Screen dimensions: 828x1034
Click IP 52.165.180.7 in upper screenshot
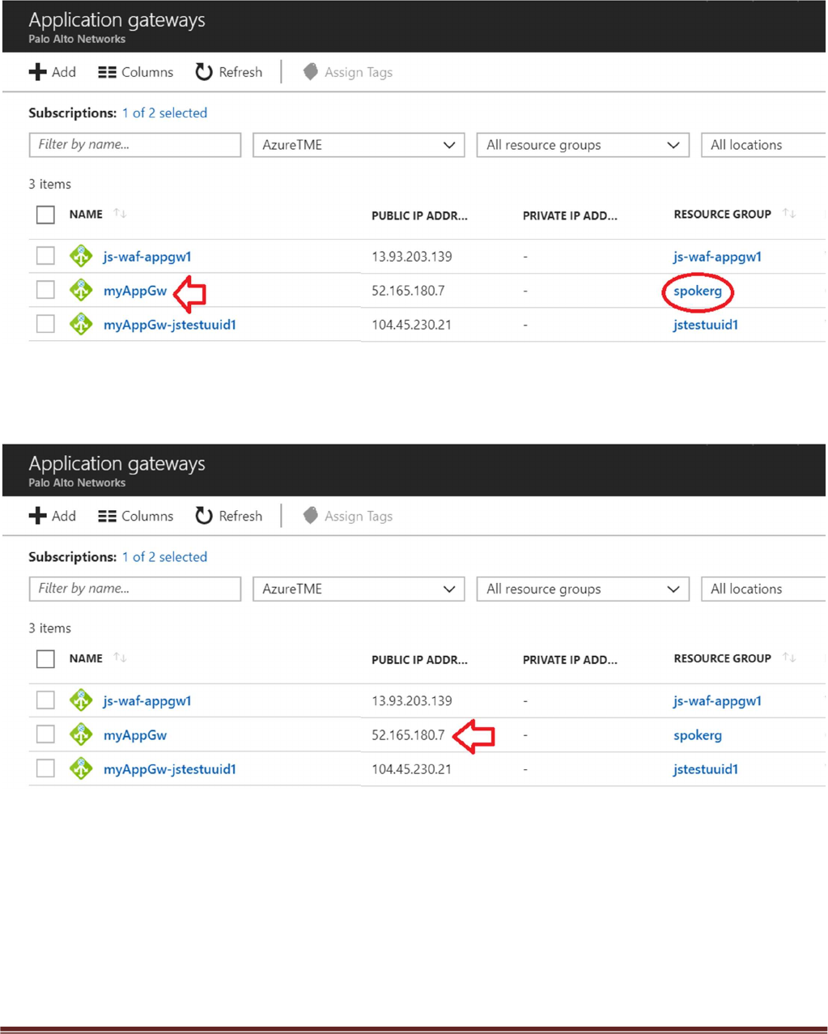pyautogui.click(x=408, y=291)
